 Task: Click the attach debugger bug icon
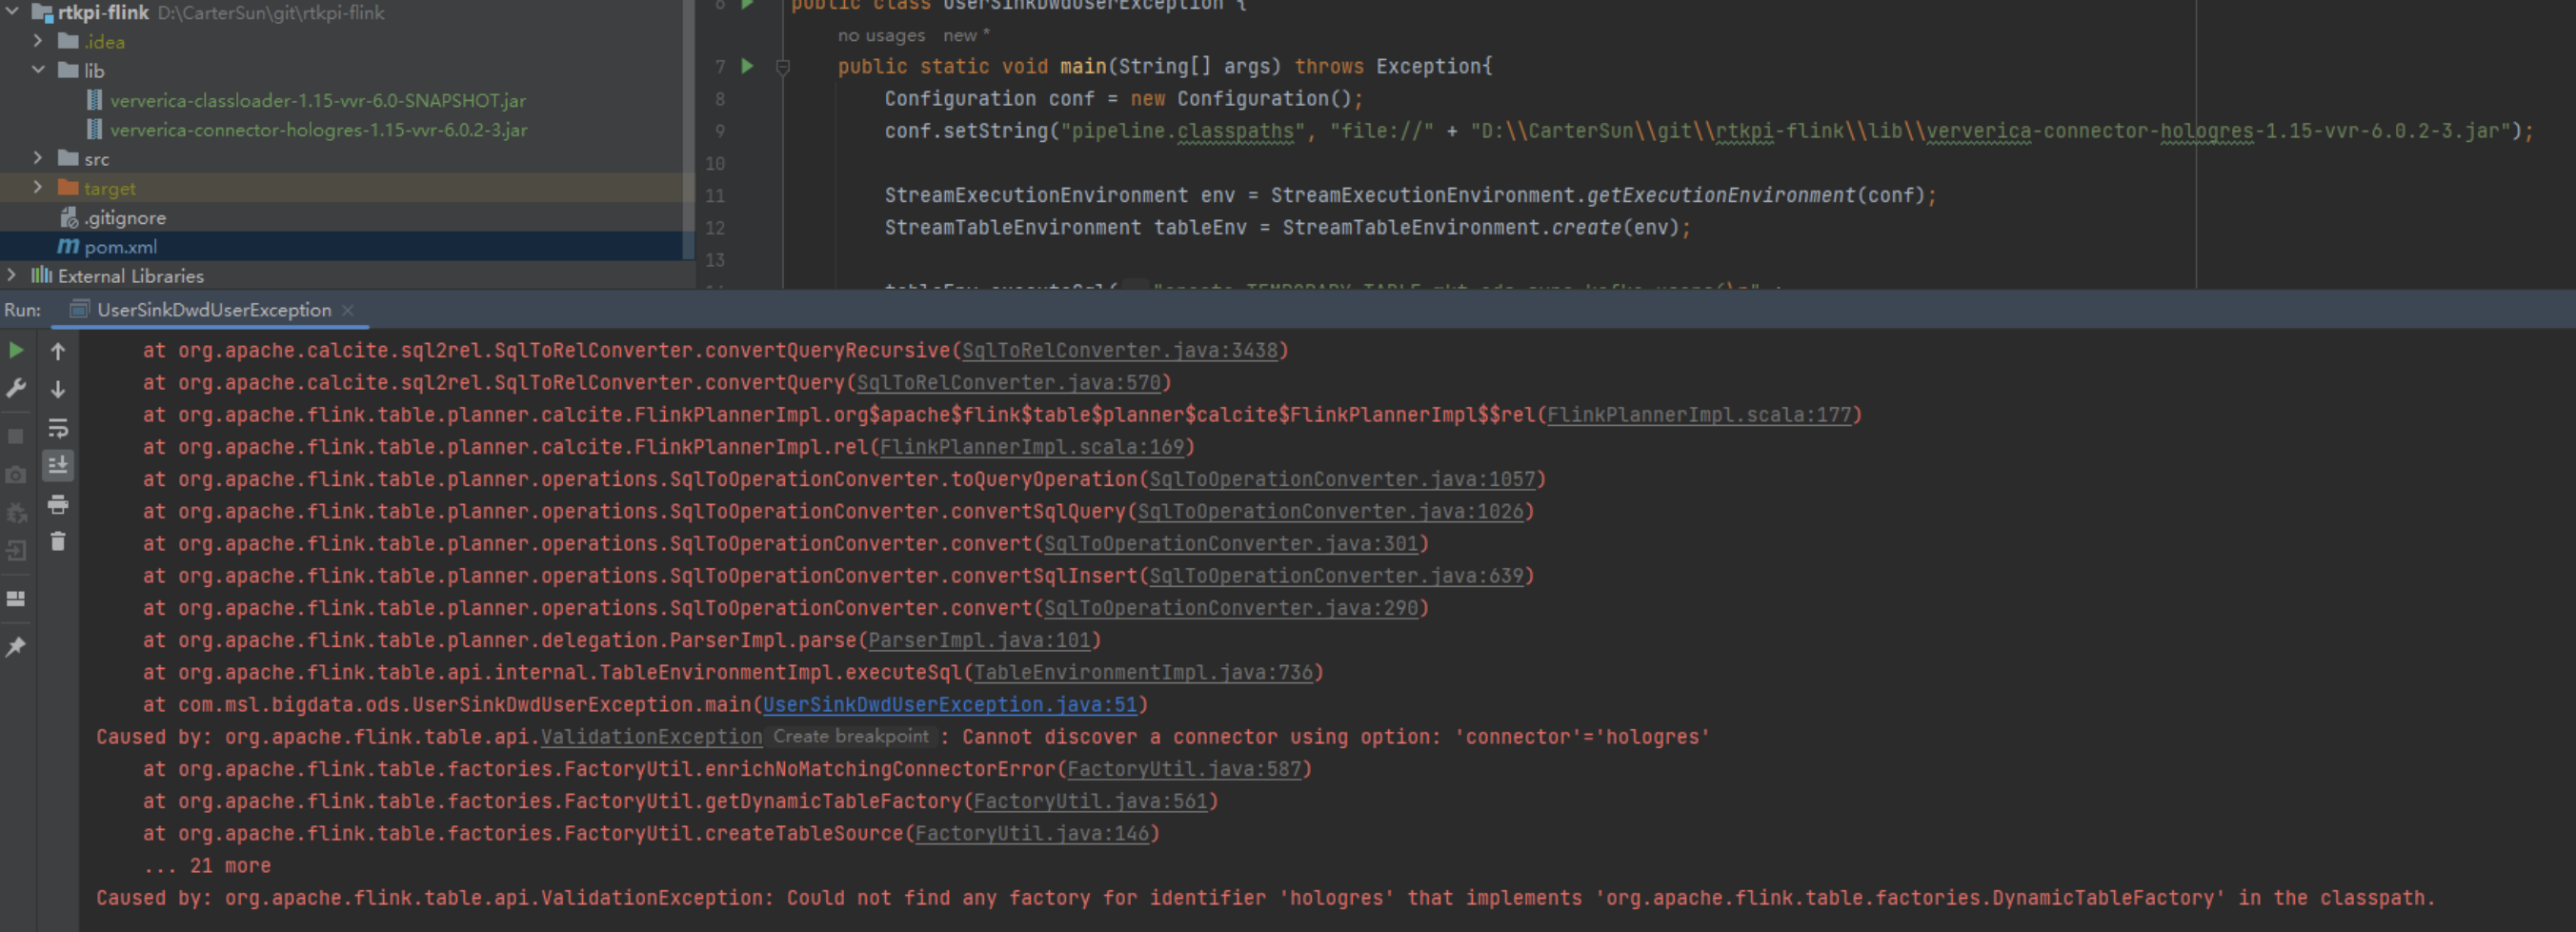coord(16,513)
